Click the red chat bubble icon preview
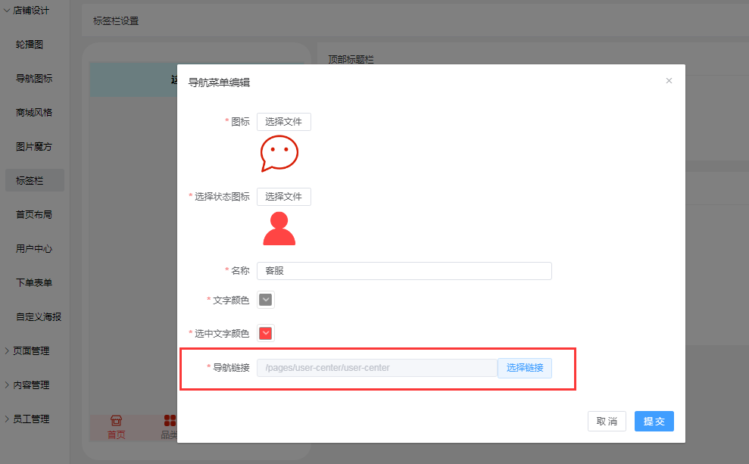749x464 pixels. (x=279, y=154)
